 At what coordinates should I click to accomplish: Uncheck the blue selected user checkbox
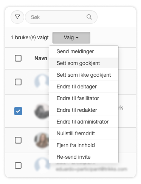[x=18, y=111]
